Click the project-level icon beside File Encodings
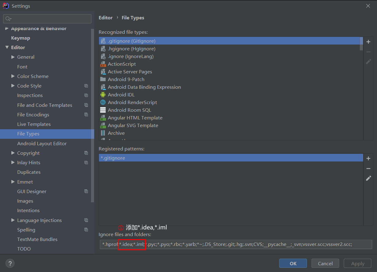The image size is (377, 272). pos(86,115)
